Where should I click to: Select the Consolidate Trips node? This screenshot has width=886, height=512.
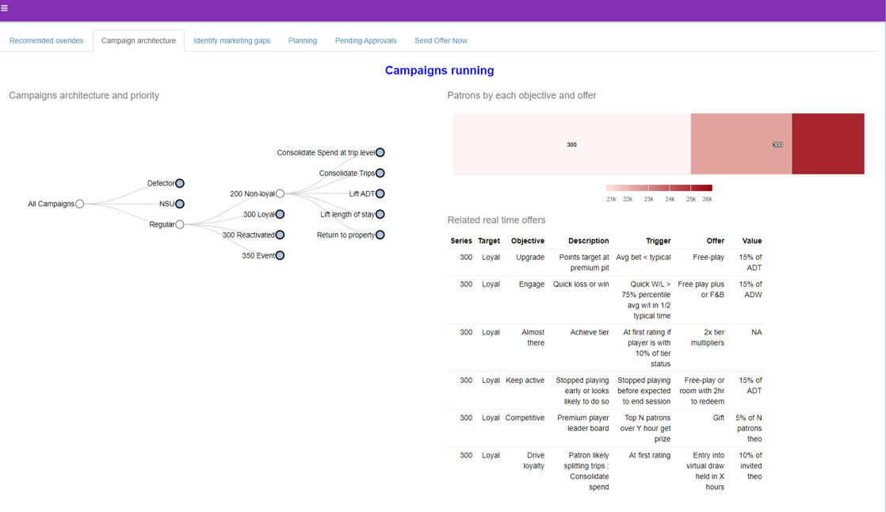click(x=380, y=173)
